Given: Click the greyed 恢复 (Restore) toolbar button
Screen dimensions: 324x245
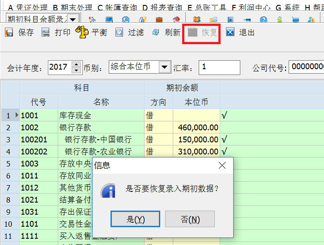Looking at the screenshot, I should coord(202,33).
